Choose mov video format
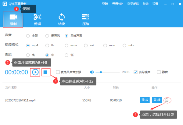This screenshot has height=125, width=183. 105,45
